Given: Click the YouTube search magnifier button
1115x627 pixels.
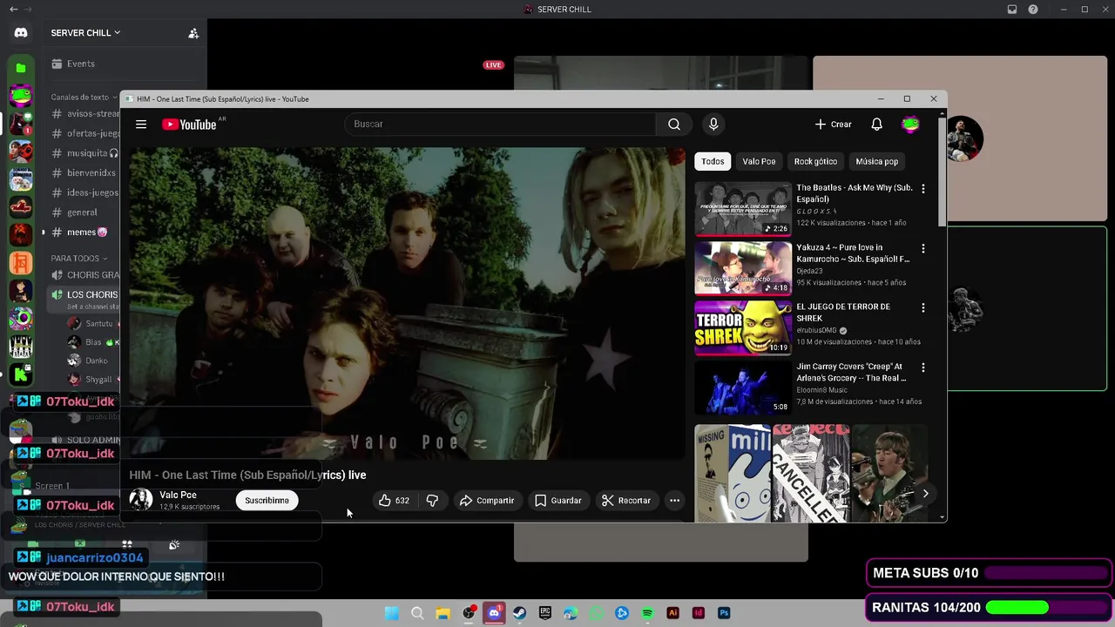Looking at the screenshot, I should [674, 125].
